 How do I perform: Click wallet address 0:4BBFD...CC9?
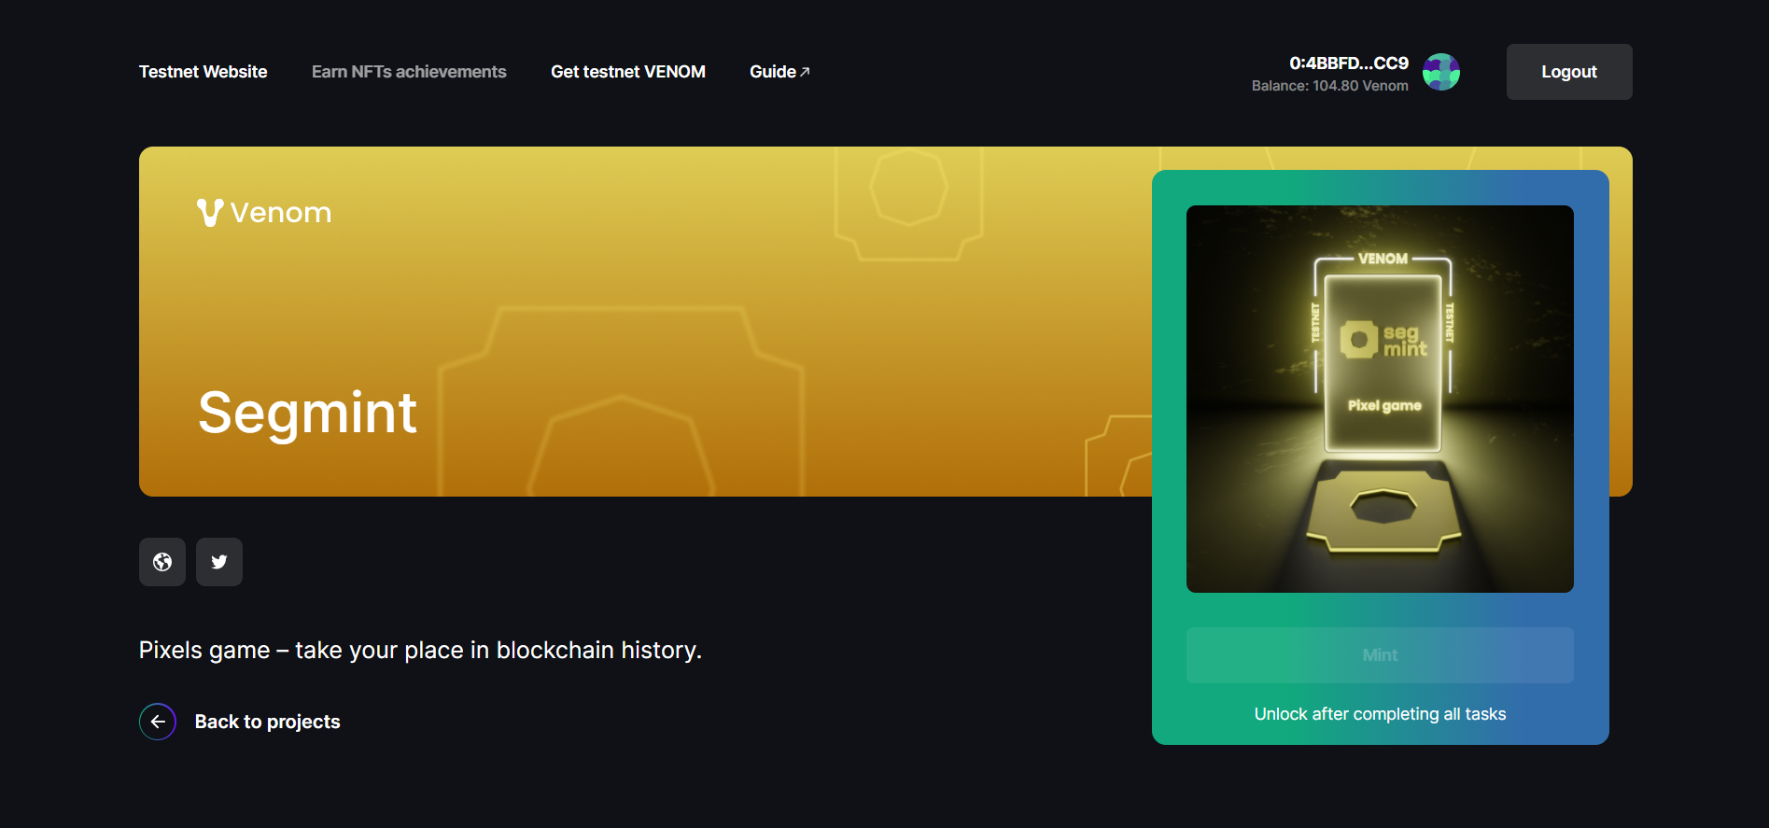coord(1349,63)
